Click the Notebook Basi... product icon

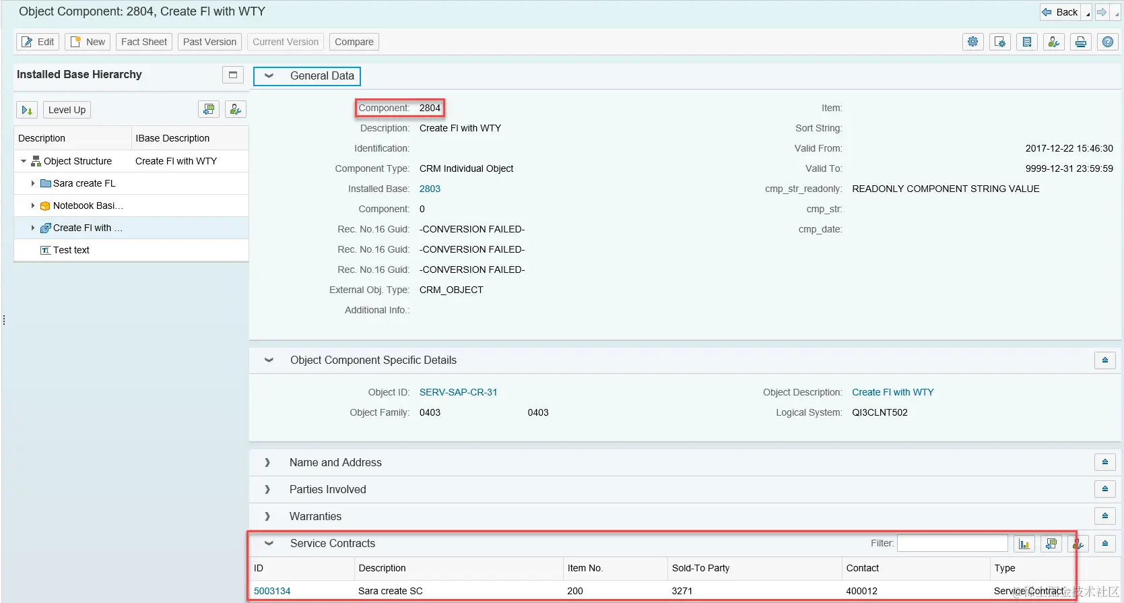[46, 205]
